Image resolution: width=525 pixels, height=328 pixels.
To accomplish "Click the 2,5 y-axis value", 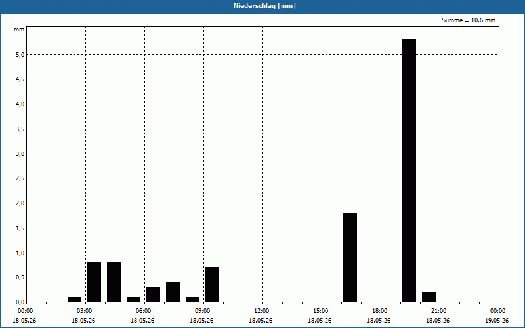I will 20,178.
